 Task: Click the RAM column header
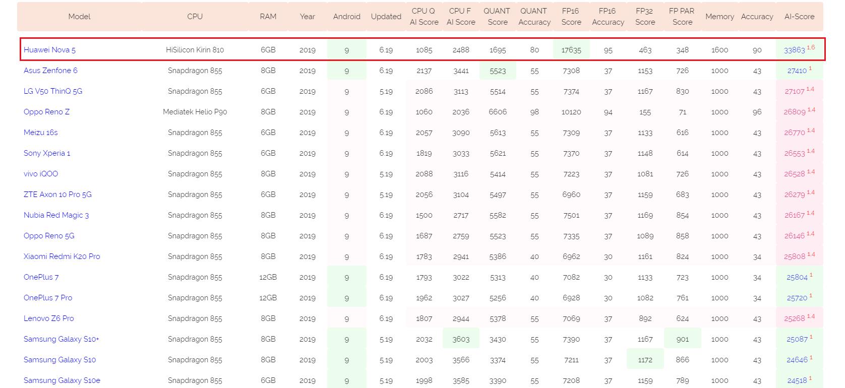click(x=268, y=17)
